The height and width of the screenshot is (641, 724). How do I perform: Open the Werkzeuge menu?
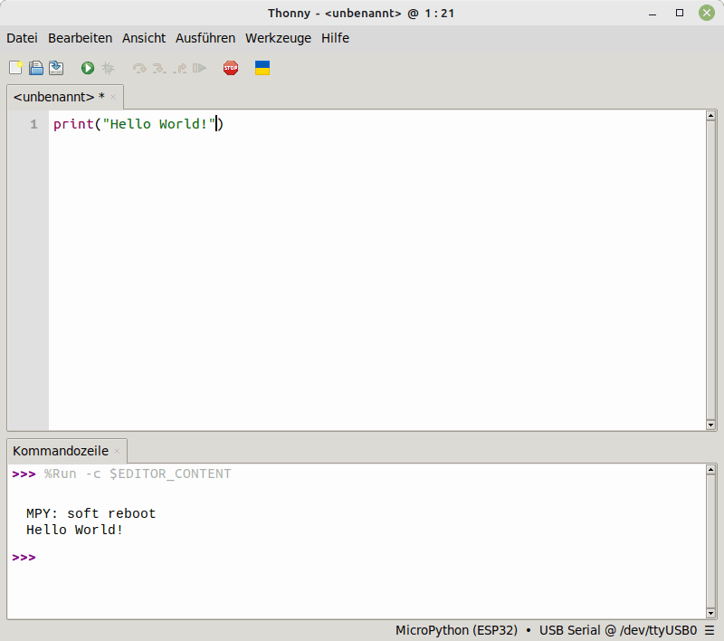[x=278, y=38]
